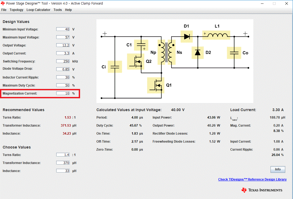Open the Topology menu
This screenshot has height=199, width=293.
16,10
